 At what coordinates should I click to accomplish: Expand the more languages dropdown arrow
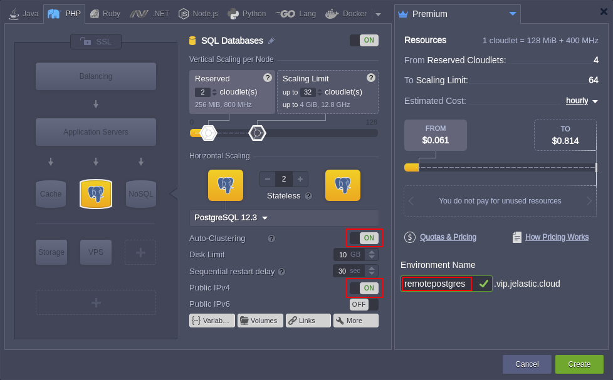pyautogui.click(x=378, y=14)
